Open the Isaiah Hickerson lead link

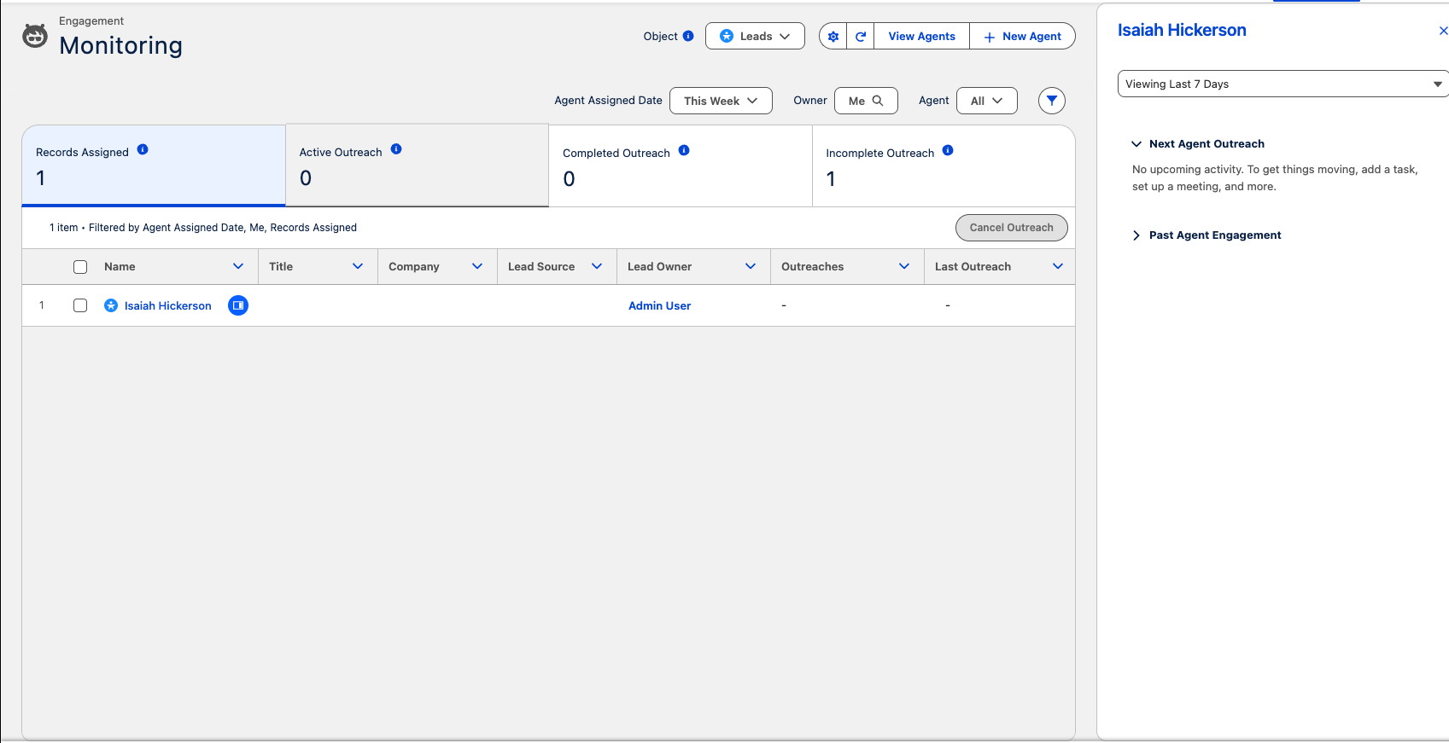(x=168, y=305)
